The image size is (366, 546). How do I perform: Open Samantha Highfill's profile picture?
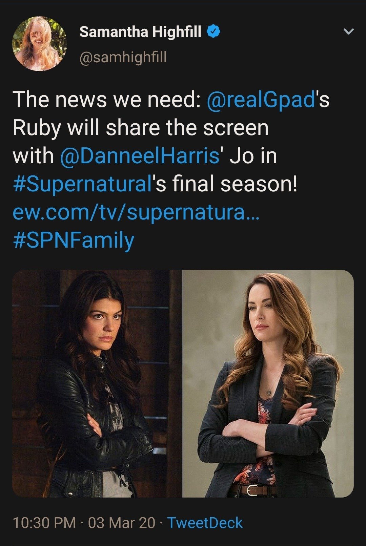40,44
